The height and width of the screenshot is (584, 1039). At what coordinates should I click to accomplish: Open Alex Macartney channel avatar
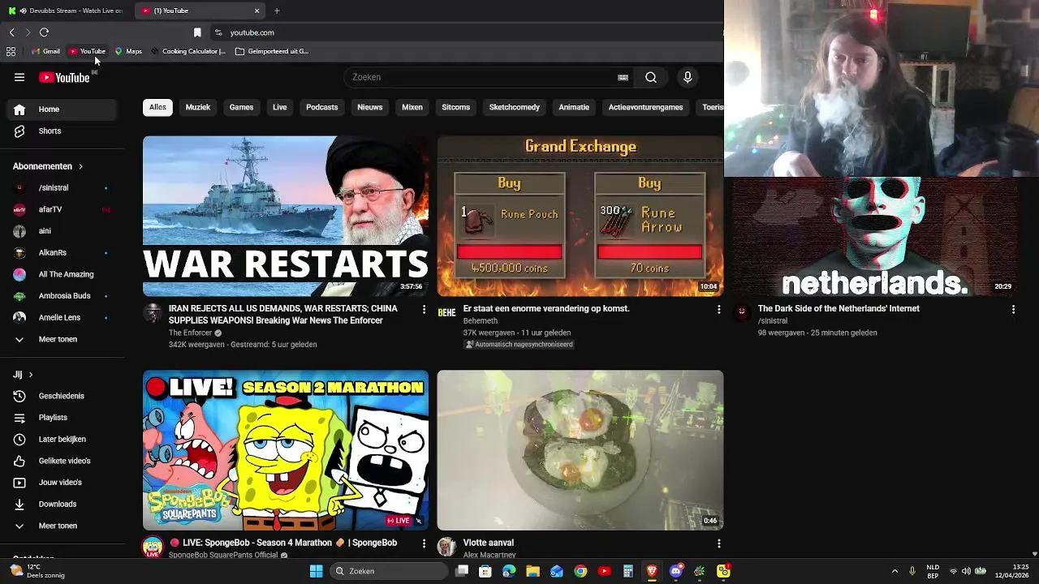coord(447,547)
